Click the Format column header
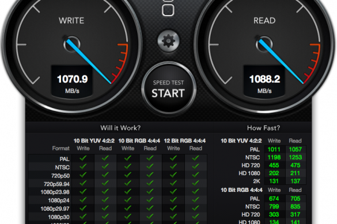Screen dimensions: 337x224 click(61, 148)
